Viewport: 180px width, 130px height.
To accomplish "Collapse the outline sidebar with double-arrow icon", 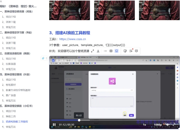I will pyautogui.click(x=1, y=1).
